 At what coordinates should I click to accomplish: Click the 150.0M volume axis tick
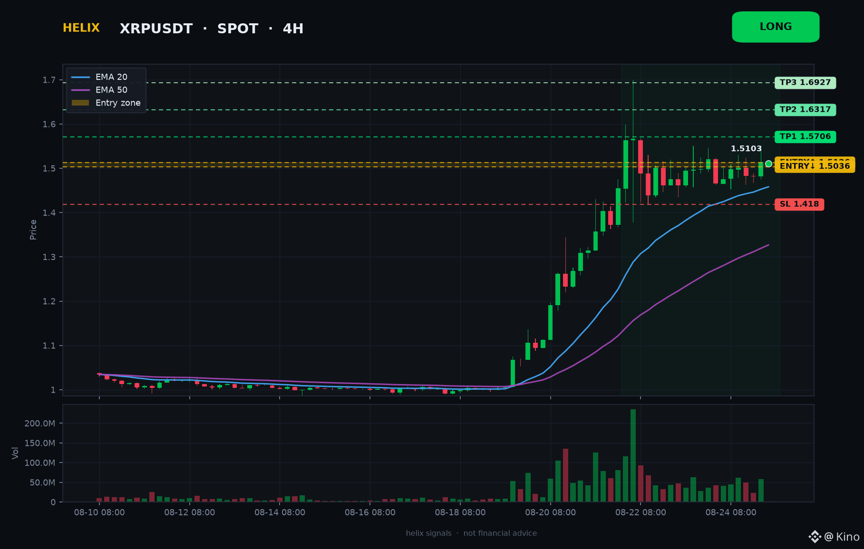tap(40, 443)
